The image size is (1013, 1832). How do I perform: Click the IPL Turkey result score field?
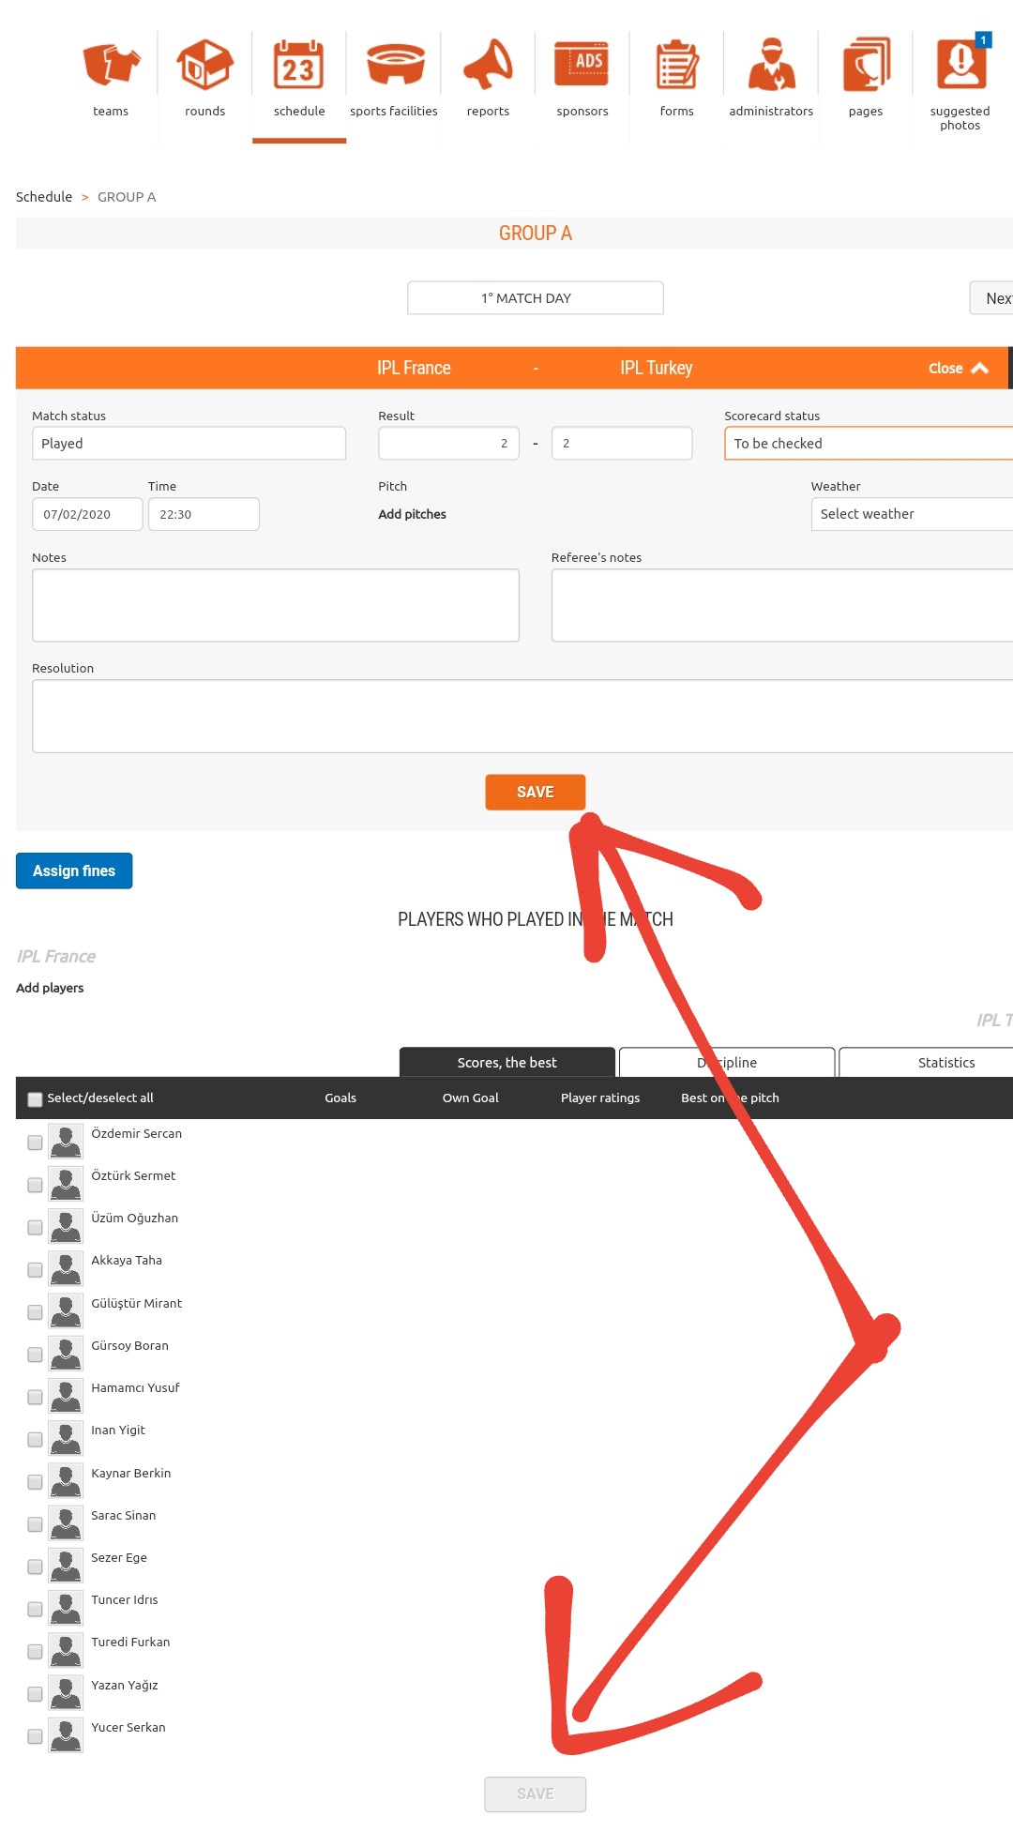622,444
